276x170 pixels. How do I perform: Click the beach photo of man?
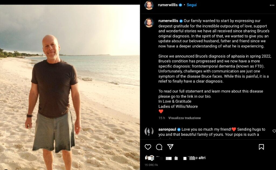pyautogui.click(x=70, y=87)
